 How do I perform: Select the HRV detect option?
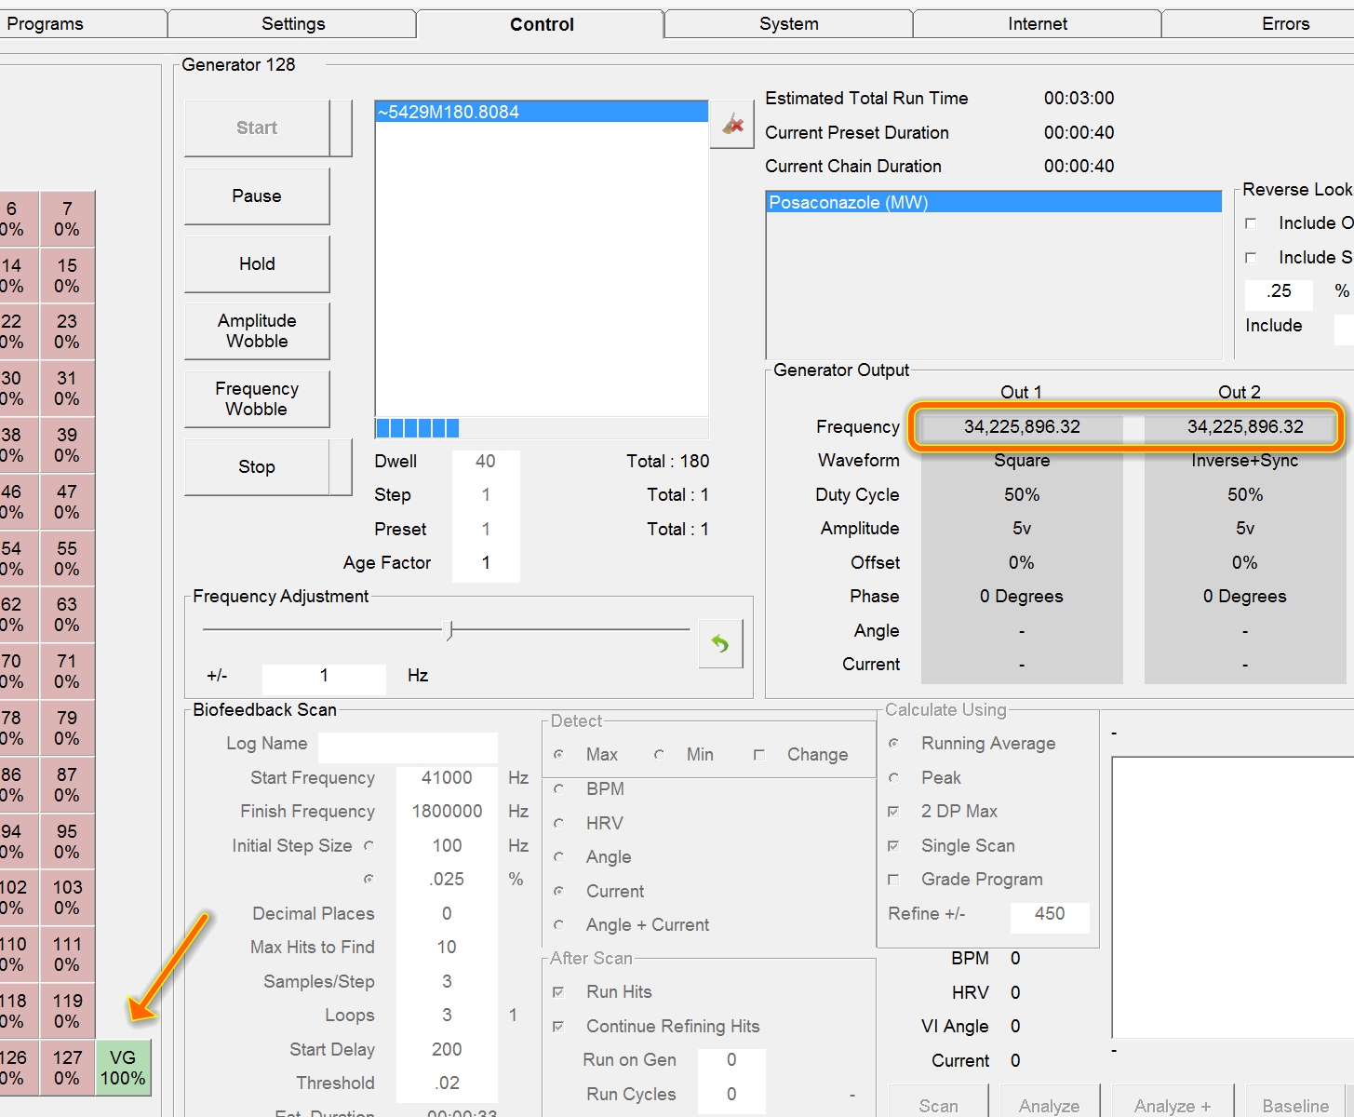558,824
